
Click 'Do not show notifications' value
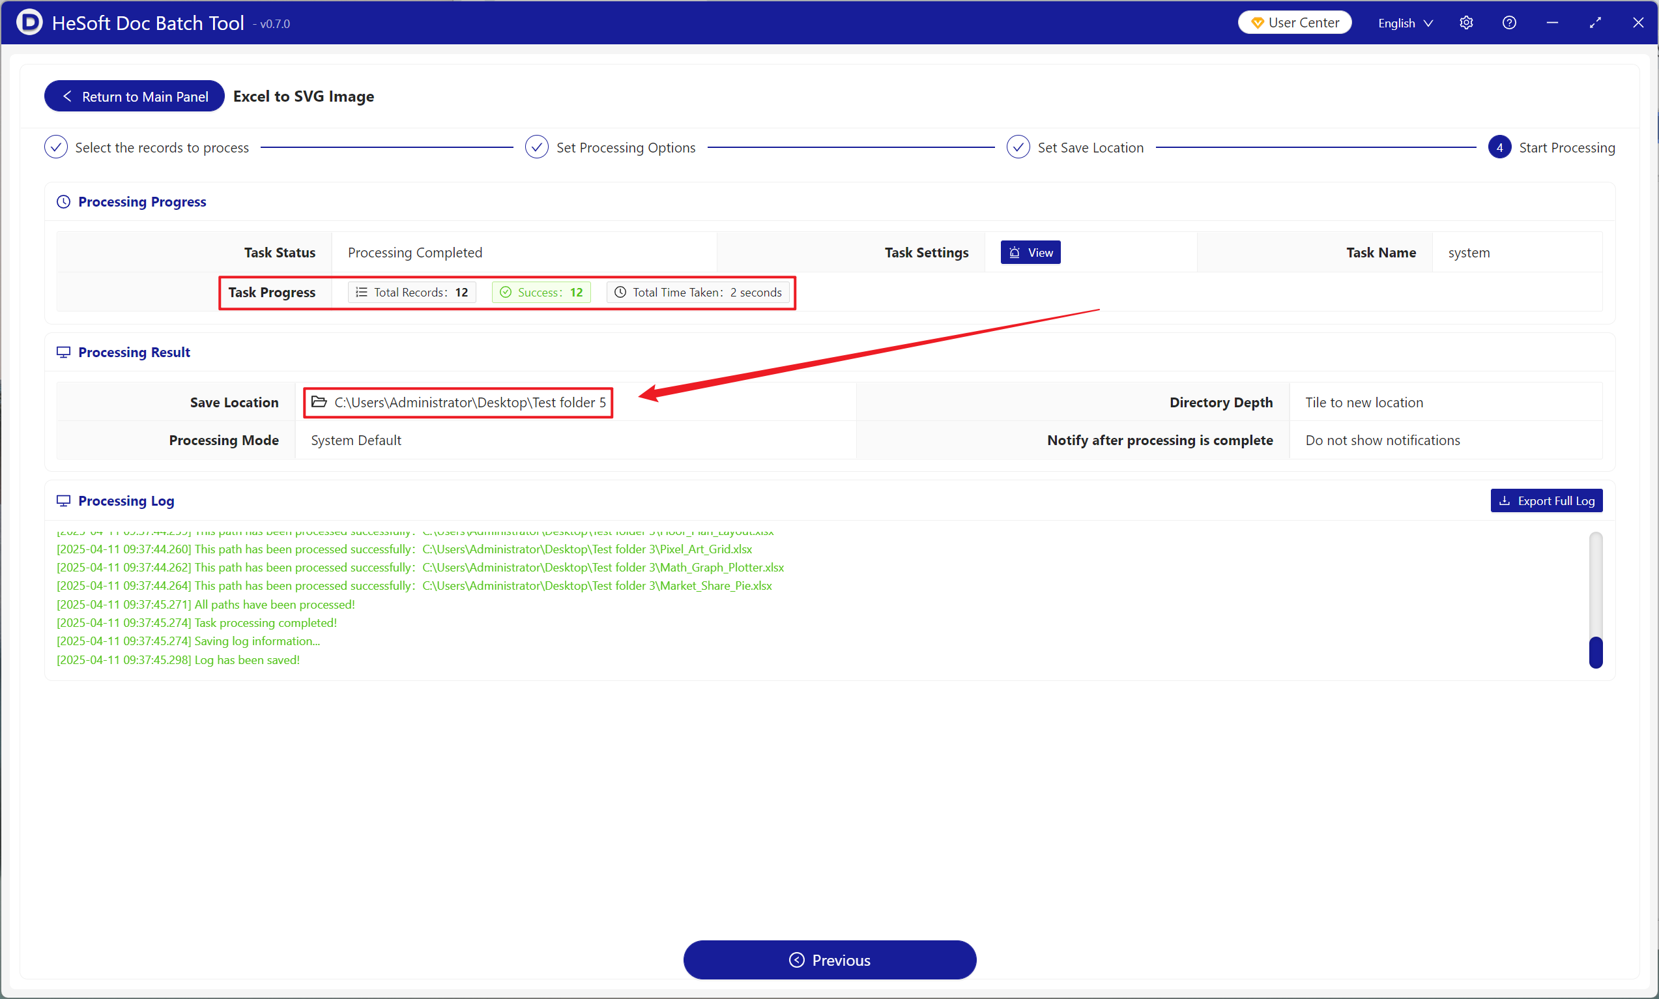pos(1382,441)
